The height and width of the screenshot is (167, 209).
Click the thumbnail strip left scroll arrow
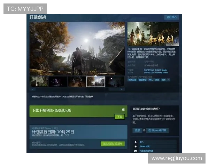(32, 89)
